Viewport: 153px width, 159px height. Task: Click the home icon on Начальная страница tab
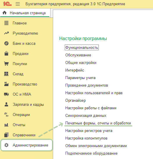pos(5,13)
